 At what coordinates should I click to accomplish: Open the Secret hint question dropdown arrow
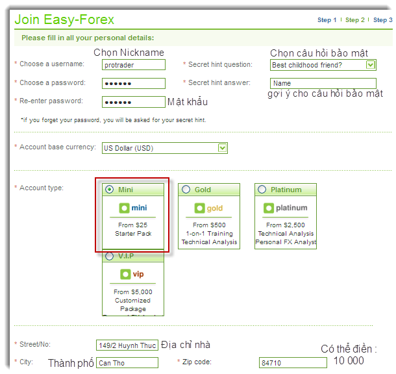370,65
